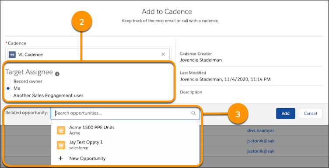Screen dimensions: 329x168
Task: Focus the Search opportunities field
Action: 125,113
